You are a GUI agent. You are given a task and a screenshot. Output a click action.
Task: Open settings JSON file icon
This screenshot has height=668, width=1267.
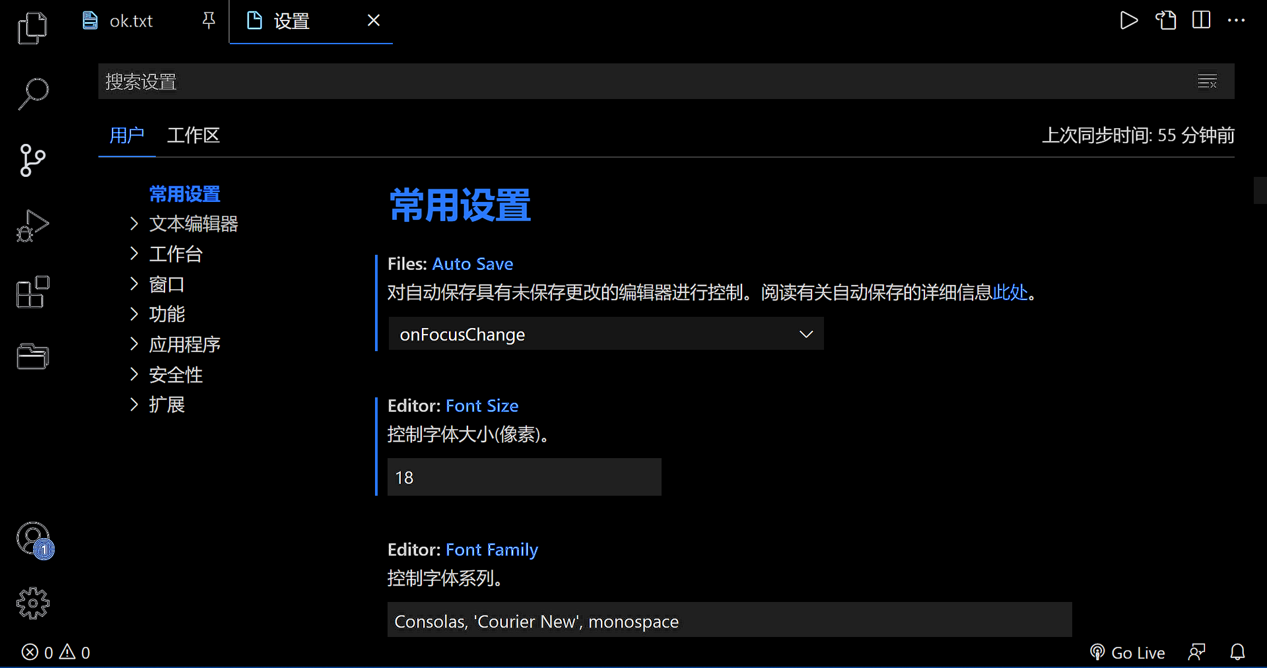[x=1166, y=20]
